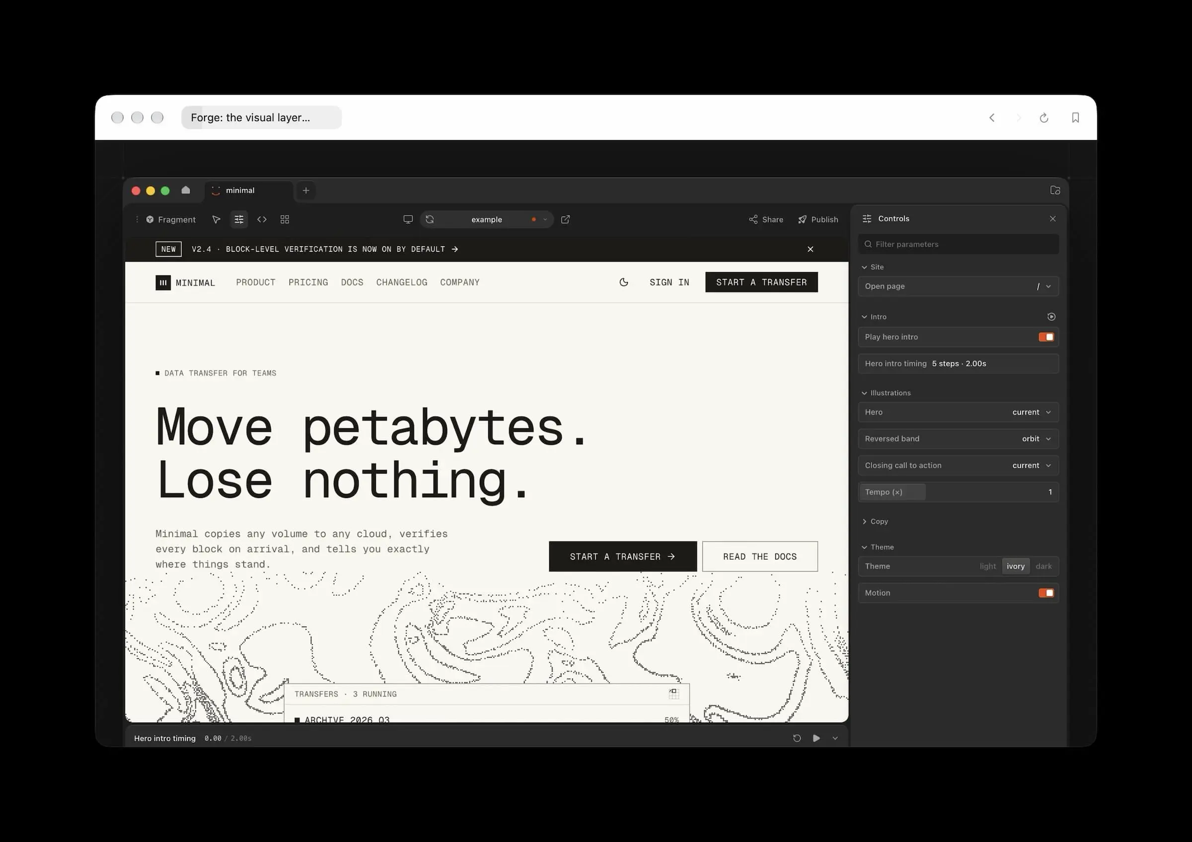This screenshot has height=842, width=1192.
Task: Open the CHANGELOG nav item
Action: tap(402, 282)
